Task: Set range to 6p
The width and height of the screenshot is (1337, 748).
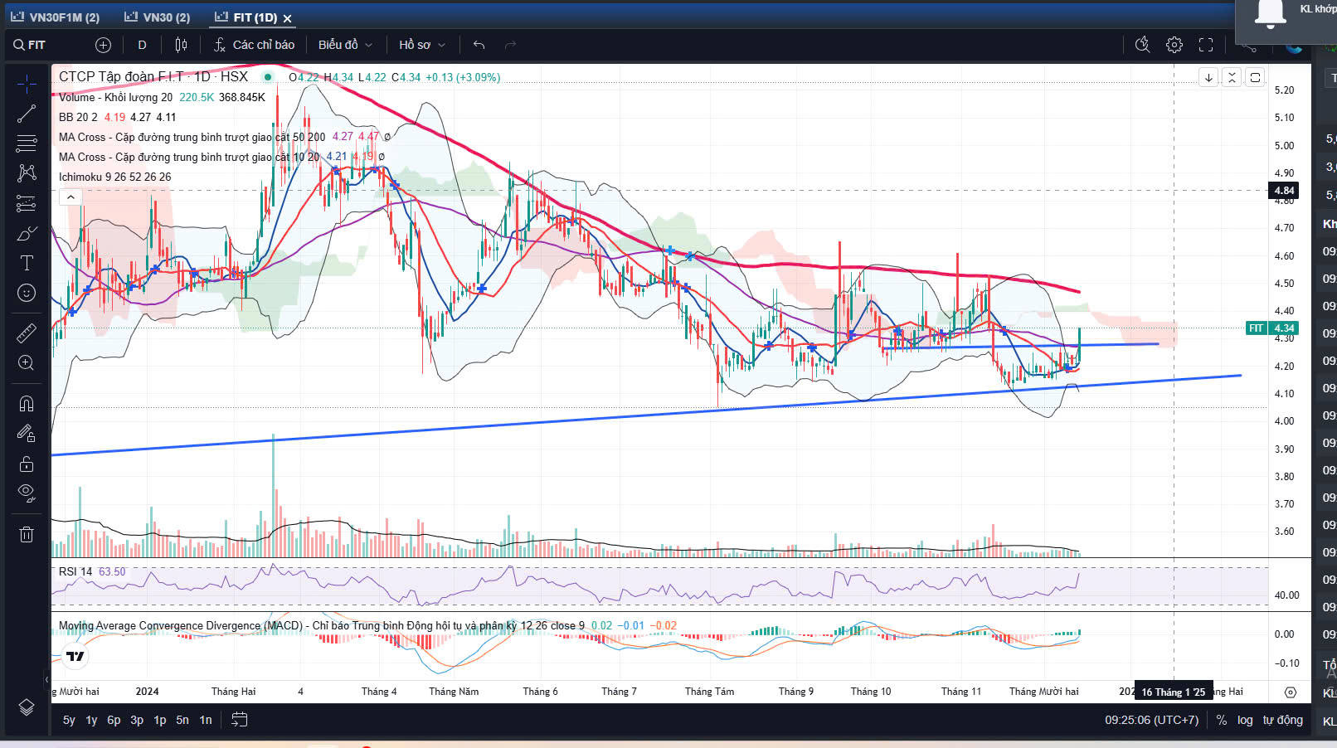Action: 114,720
